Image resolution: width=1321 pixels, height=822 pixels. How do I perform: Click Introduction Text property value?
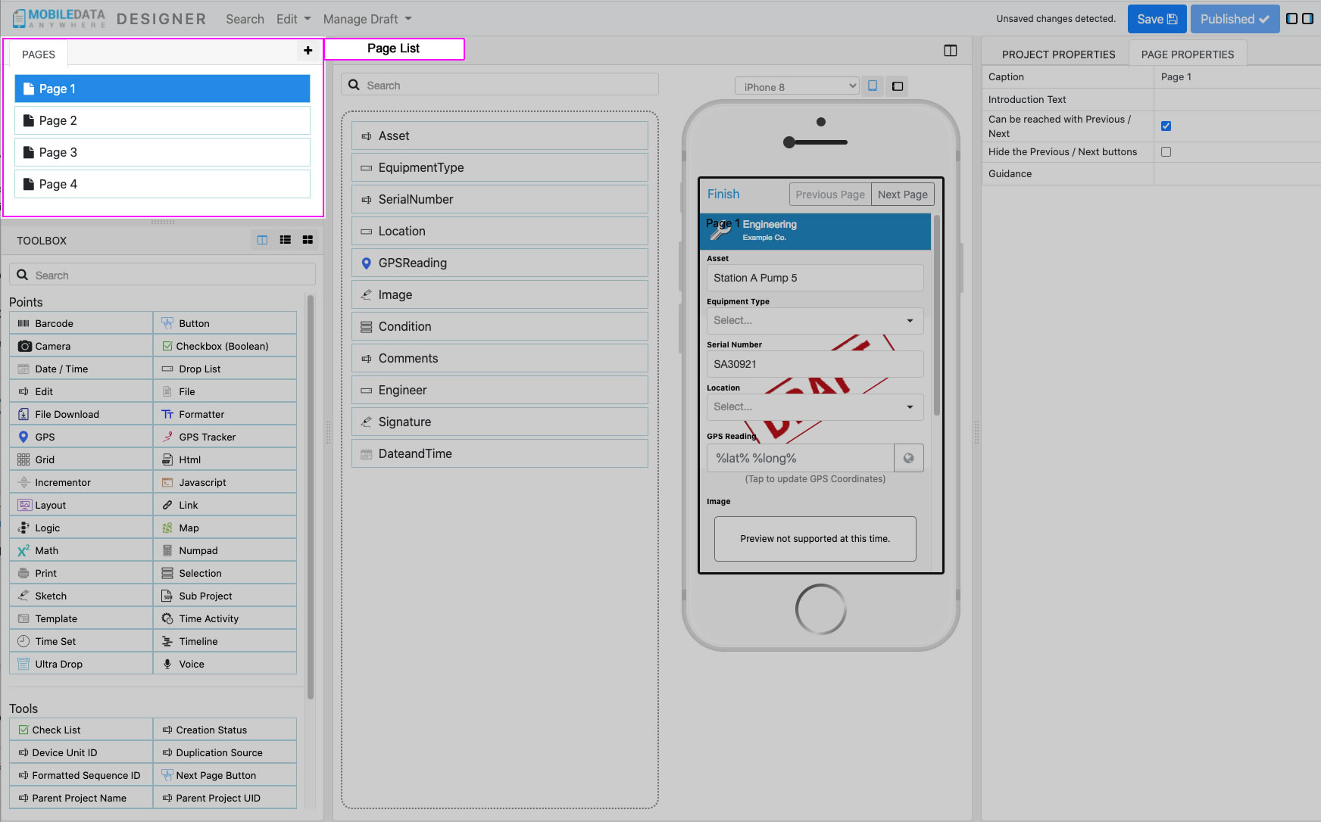(1237, 100)
